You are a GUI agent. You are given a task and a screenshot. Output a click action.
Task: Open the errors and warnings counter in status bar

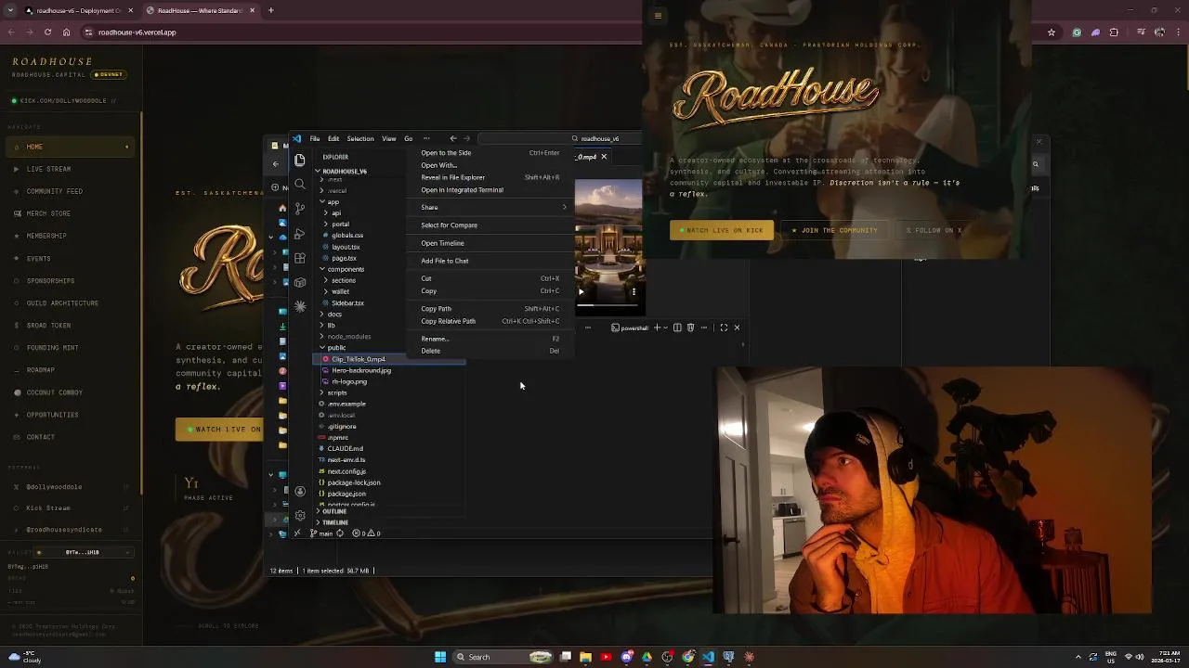click(x=367, y=533)
